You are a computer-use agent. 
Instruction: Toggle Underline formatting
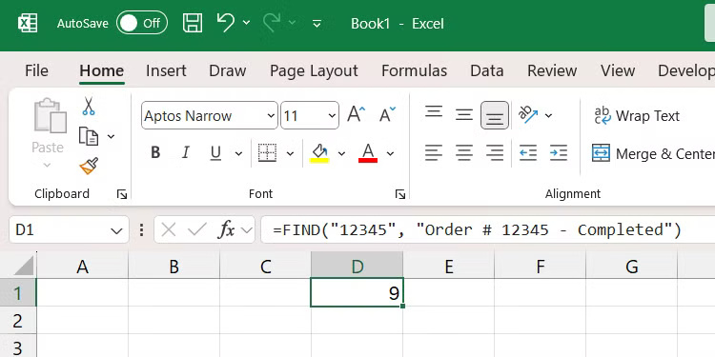tap(215, 152)
